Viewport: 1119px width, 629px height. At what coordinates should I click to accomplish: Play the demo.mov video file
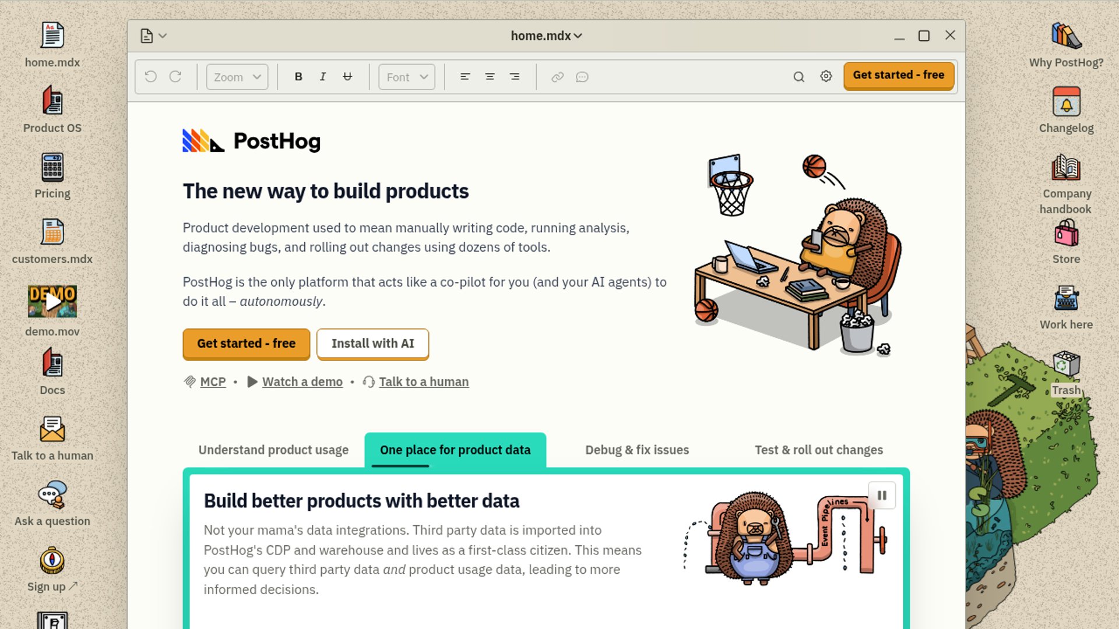click(x=52, y=310)
